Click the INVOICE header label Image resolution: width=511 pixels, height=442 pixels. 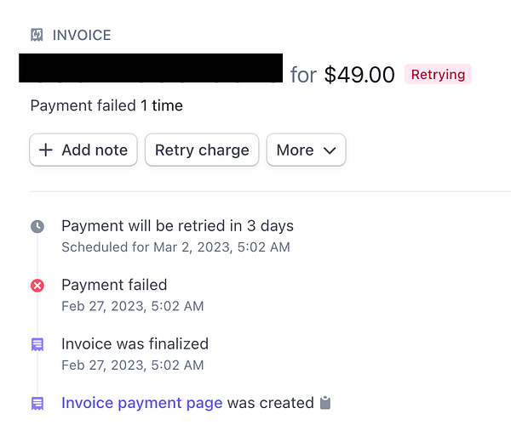[x=82, y=35]
